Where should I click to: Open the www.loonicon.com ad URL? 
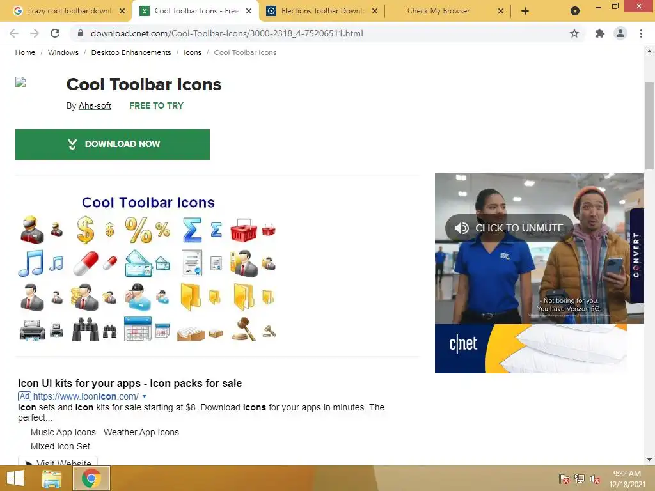(86, 396)
